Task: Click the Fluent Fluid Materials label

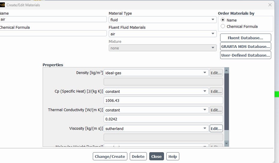Action: point(127,27)
